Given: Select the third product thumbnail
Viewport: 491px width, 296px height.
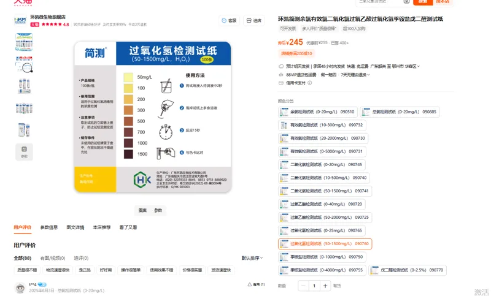Looking at the screenshot, I should click(x=24, y=86).
